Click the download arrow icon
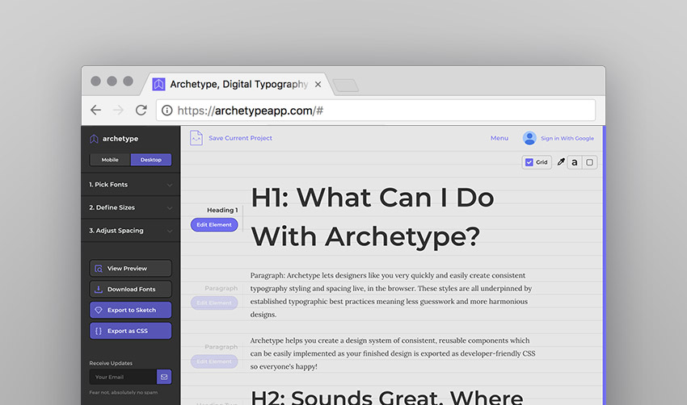Screen dimensions: 687x405 point(99,289)
